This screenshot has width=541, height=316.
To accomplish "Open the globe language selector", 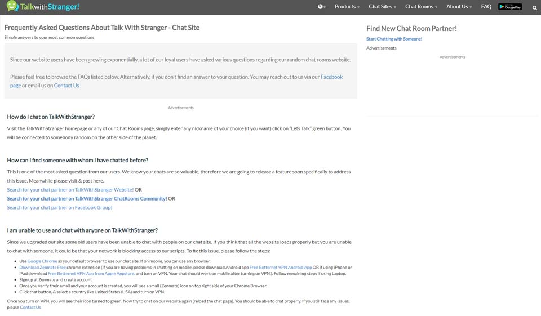I will pyautogui.click(x=321, y=7).
